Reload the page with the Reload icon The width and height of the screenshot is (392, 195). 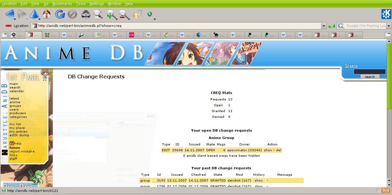coord(60,14)
